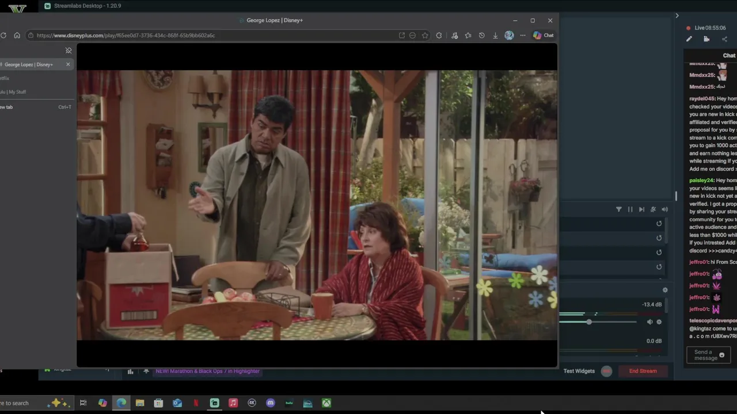Image resolution: width=737 pixels, height=414 pixels.
Task: Click the pencil edit icon under Live timer
Action: tap(689, 39)
